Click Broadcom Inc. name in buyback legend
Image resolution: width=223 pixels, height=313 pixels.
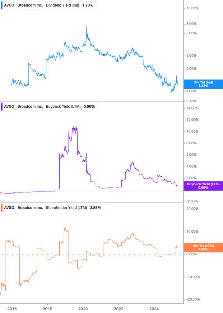(x=30, y=107)
